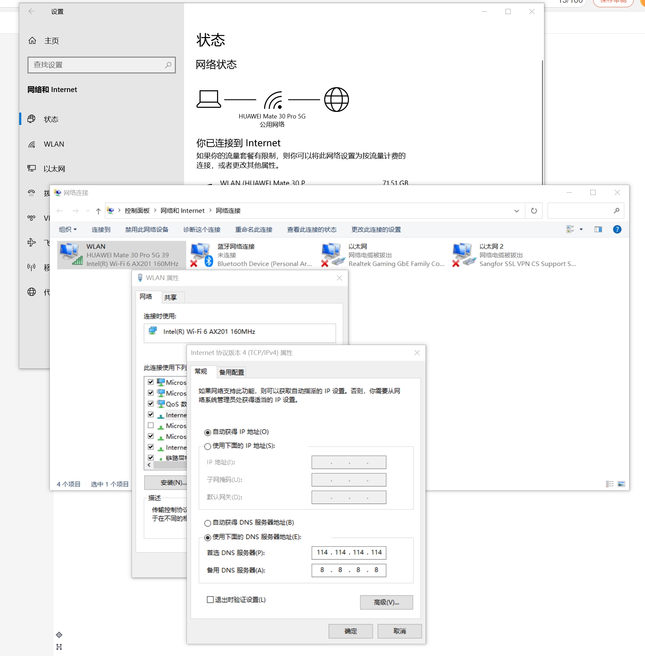Switch to the Alternate Configuration tab
This screenshot has height=656, width=645.
(231, 372)
